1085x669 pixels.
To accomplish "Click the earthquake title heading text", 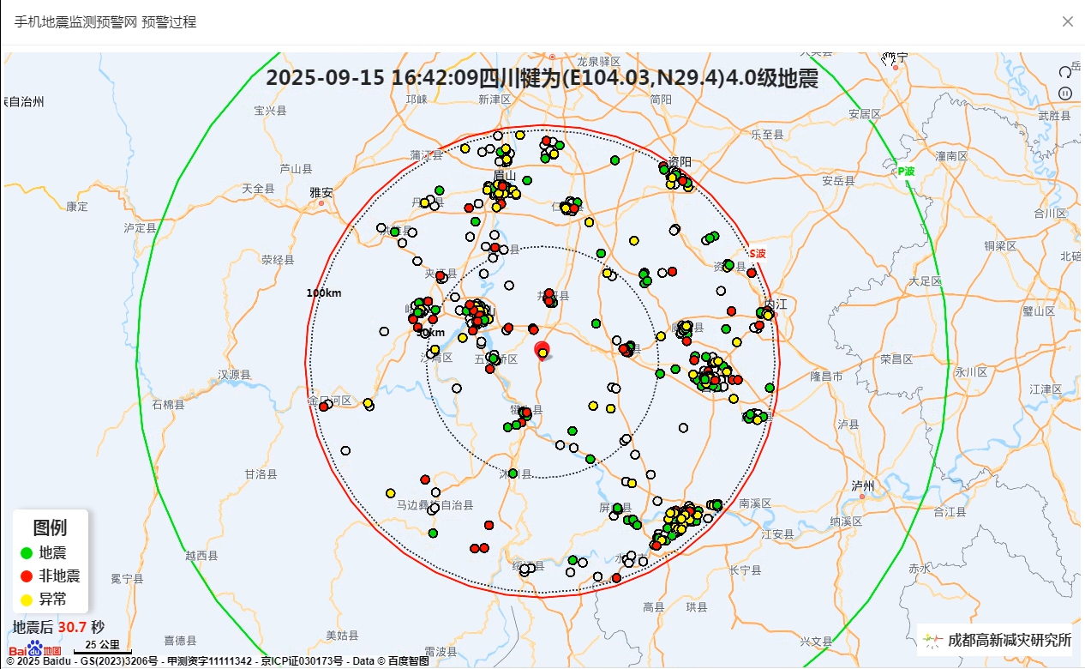I will tap(542, 78).
